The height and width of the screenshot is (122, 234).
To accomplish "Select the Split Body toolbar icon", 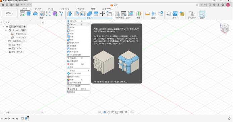I will coord(96,14).
